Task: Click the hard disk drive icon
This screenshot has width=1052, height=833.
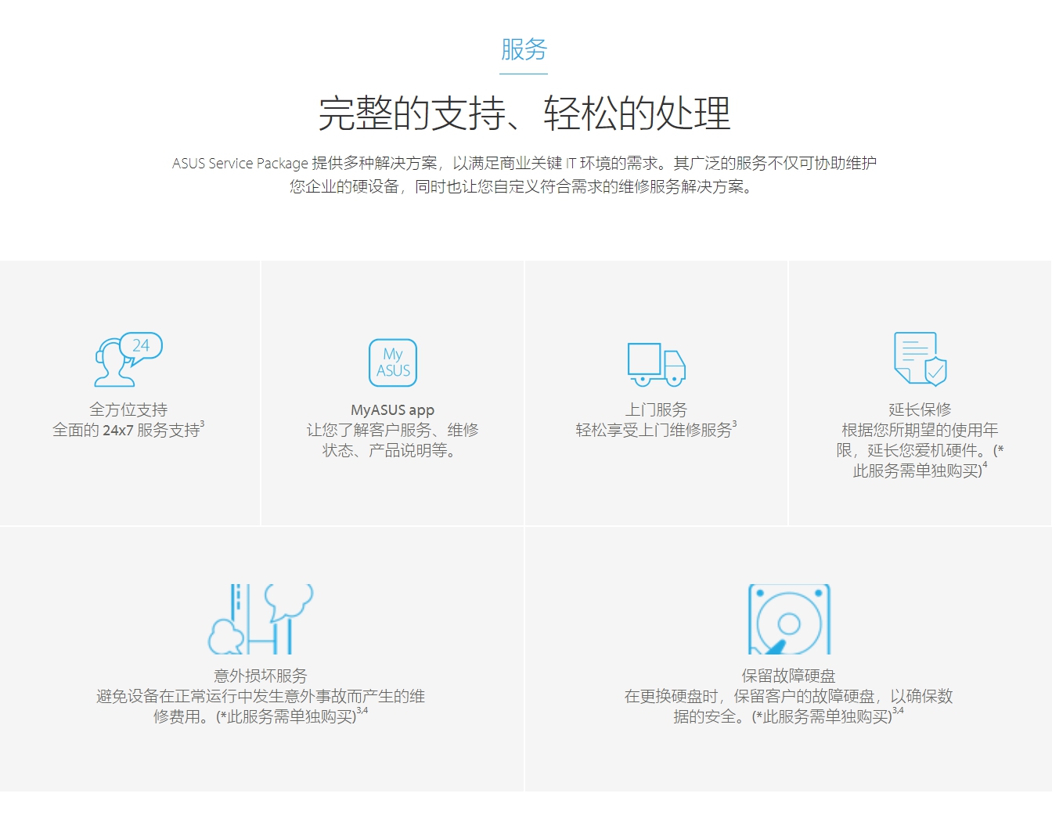Action: (789, 619)
